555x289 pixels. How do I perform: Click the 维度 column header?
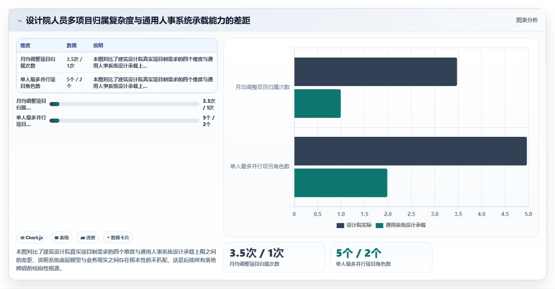25,46
